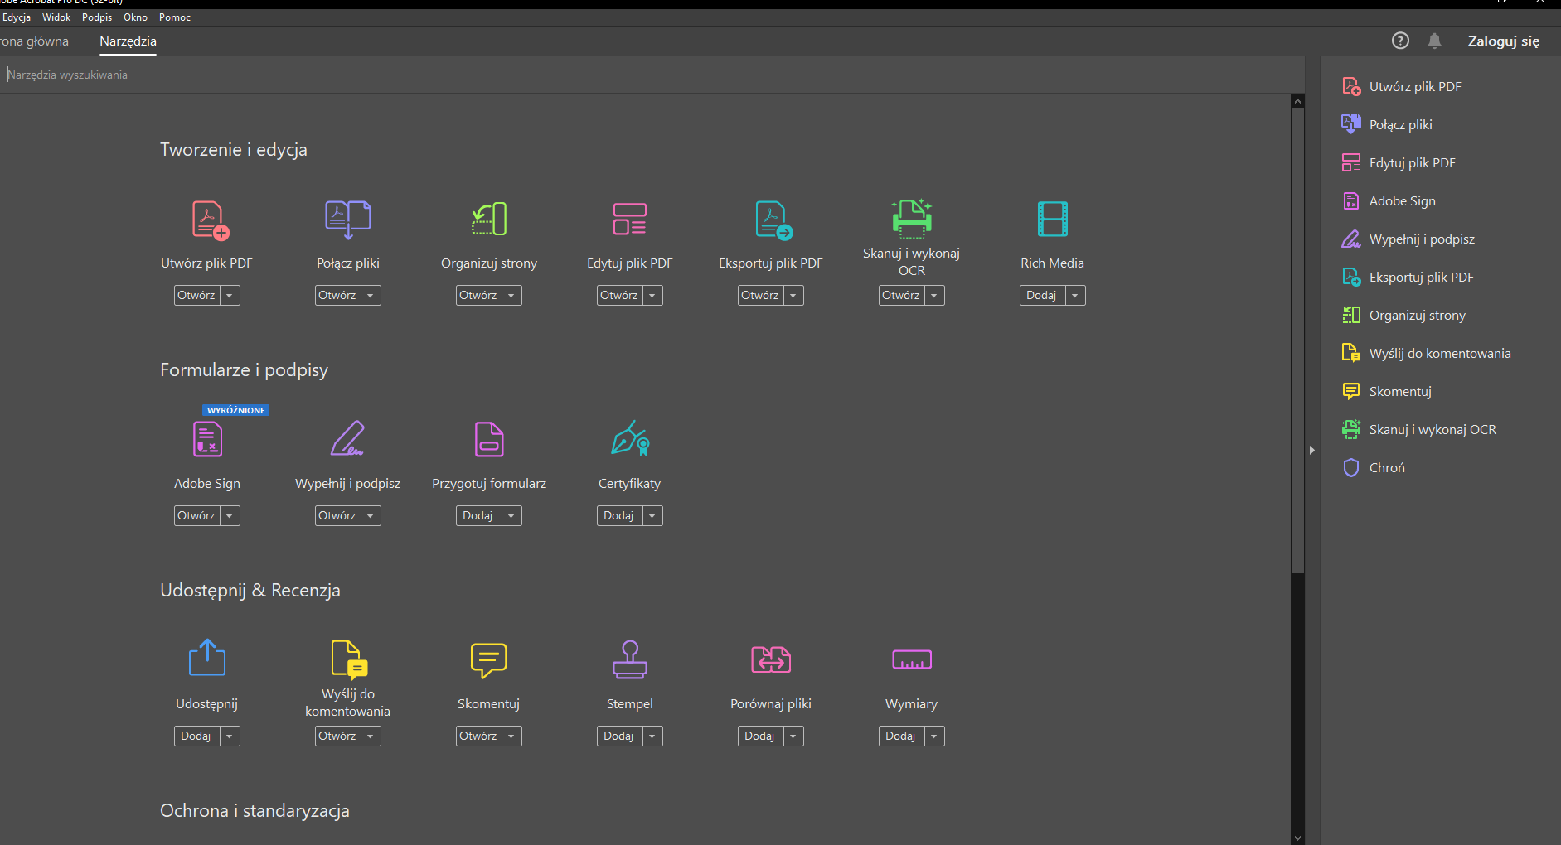Viewport: 1561px width, 845px height.
Task: Open the Pomoc menu
Action: click(x=175, y=17)
